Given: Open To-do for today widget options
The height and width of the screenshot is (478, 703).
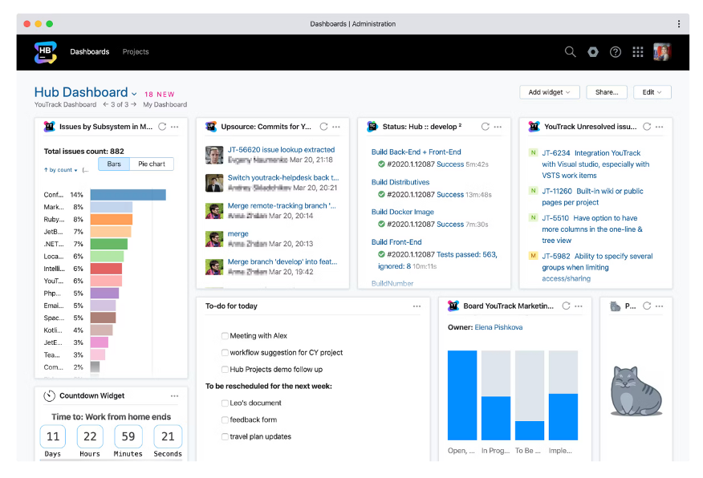Looking at the screenshot, I should tap(417, 306).
